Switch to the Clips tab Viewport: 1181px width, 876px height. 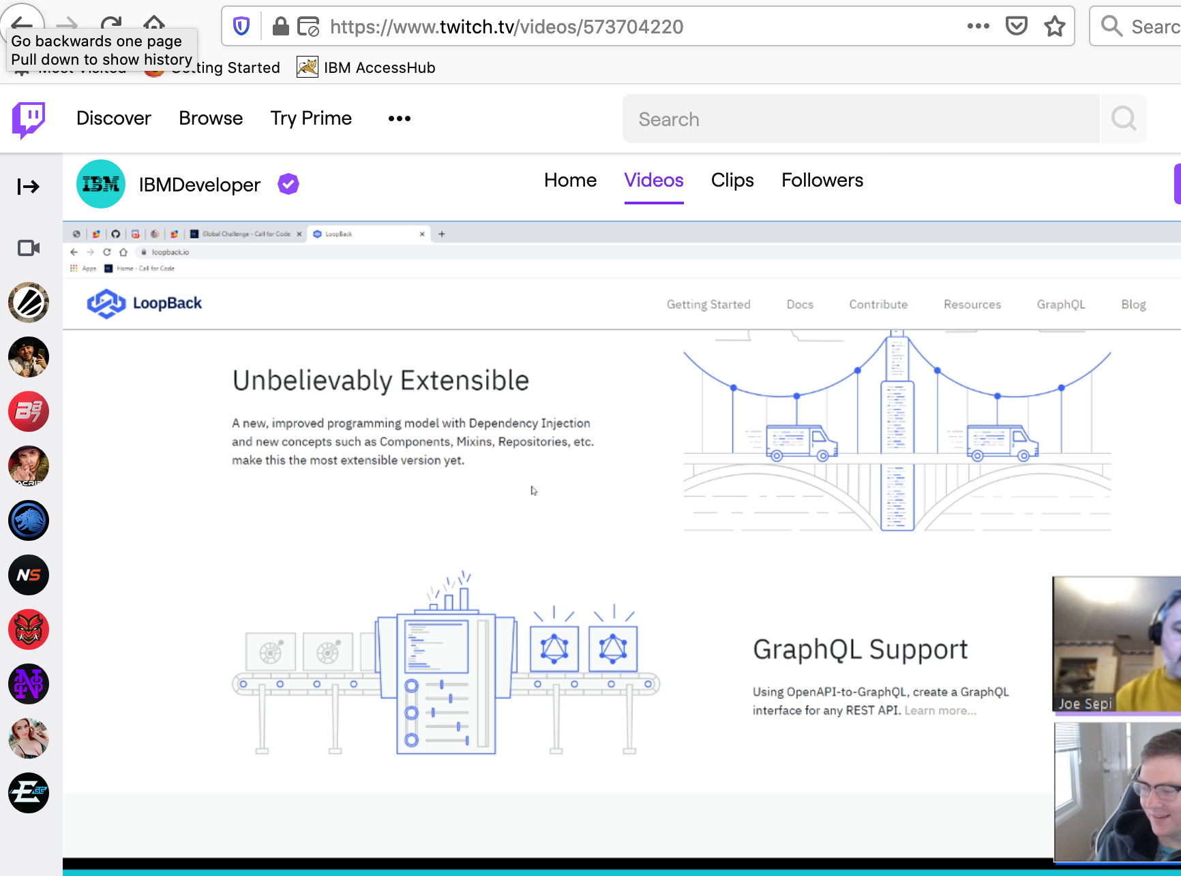(732, 181)
